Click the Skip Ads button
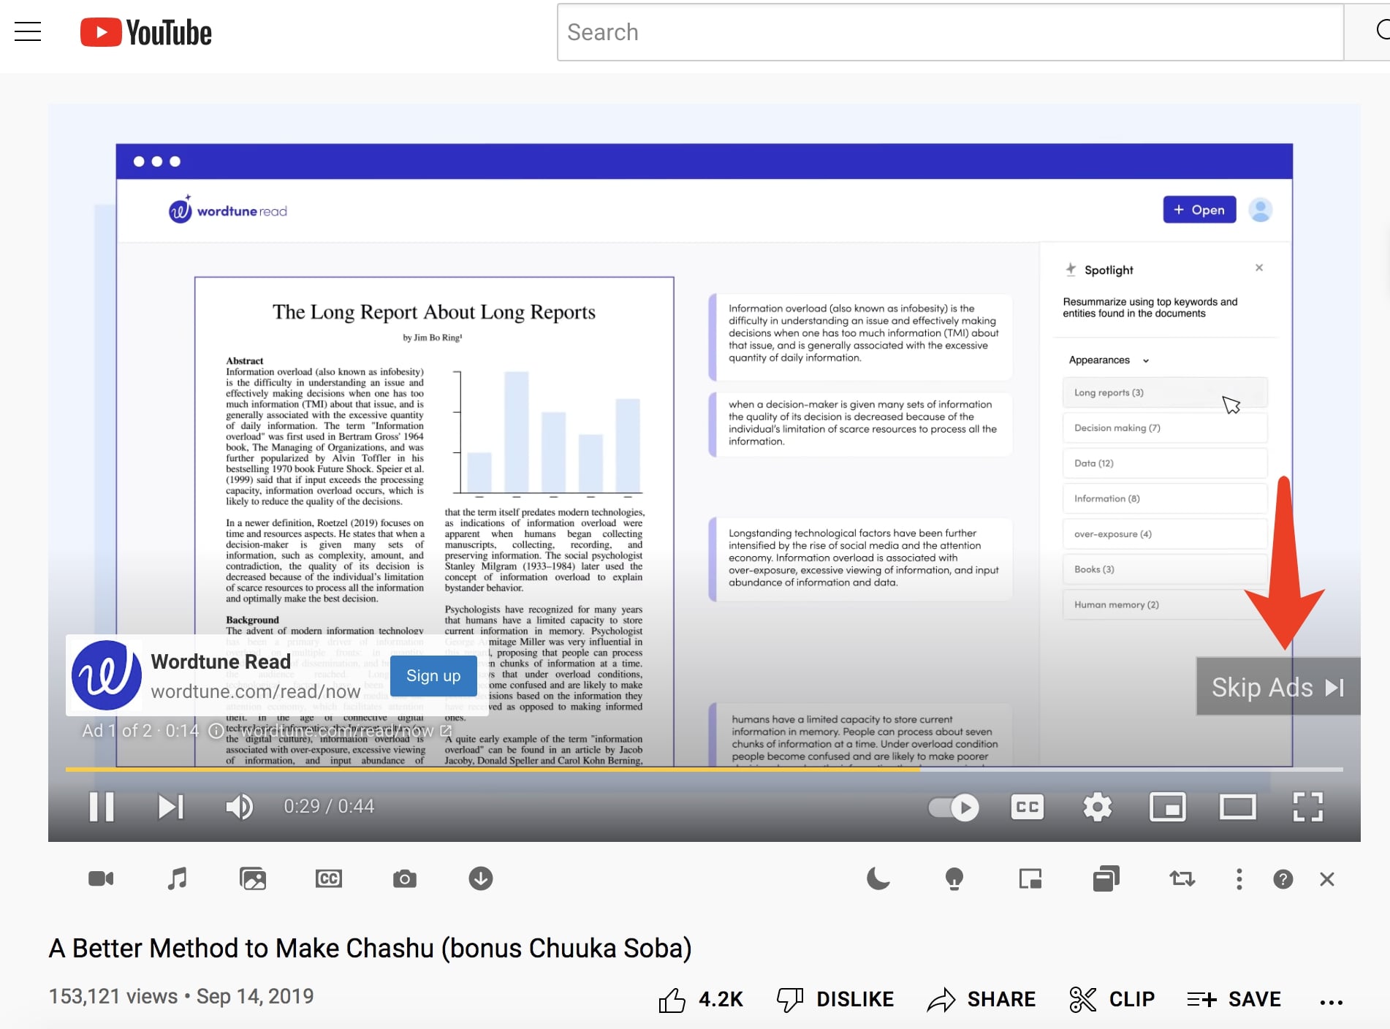 click(1277, 686)
